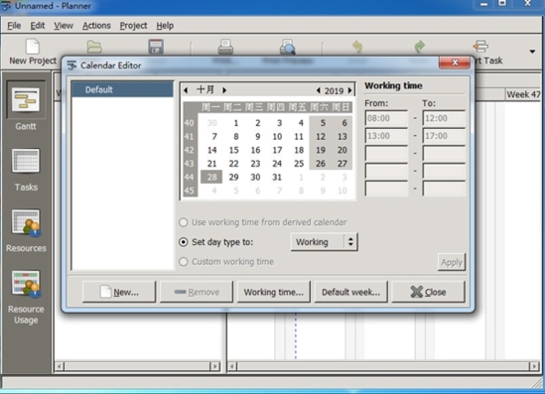
Task: Select day 28 in the calendar
Action: click(211, 178)
